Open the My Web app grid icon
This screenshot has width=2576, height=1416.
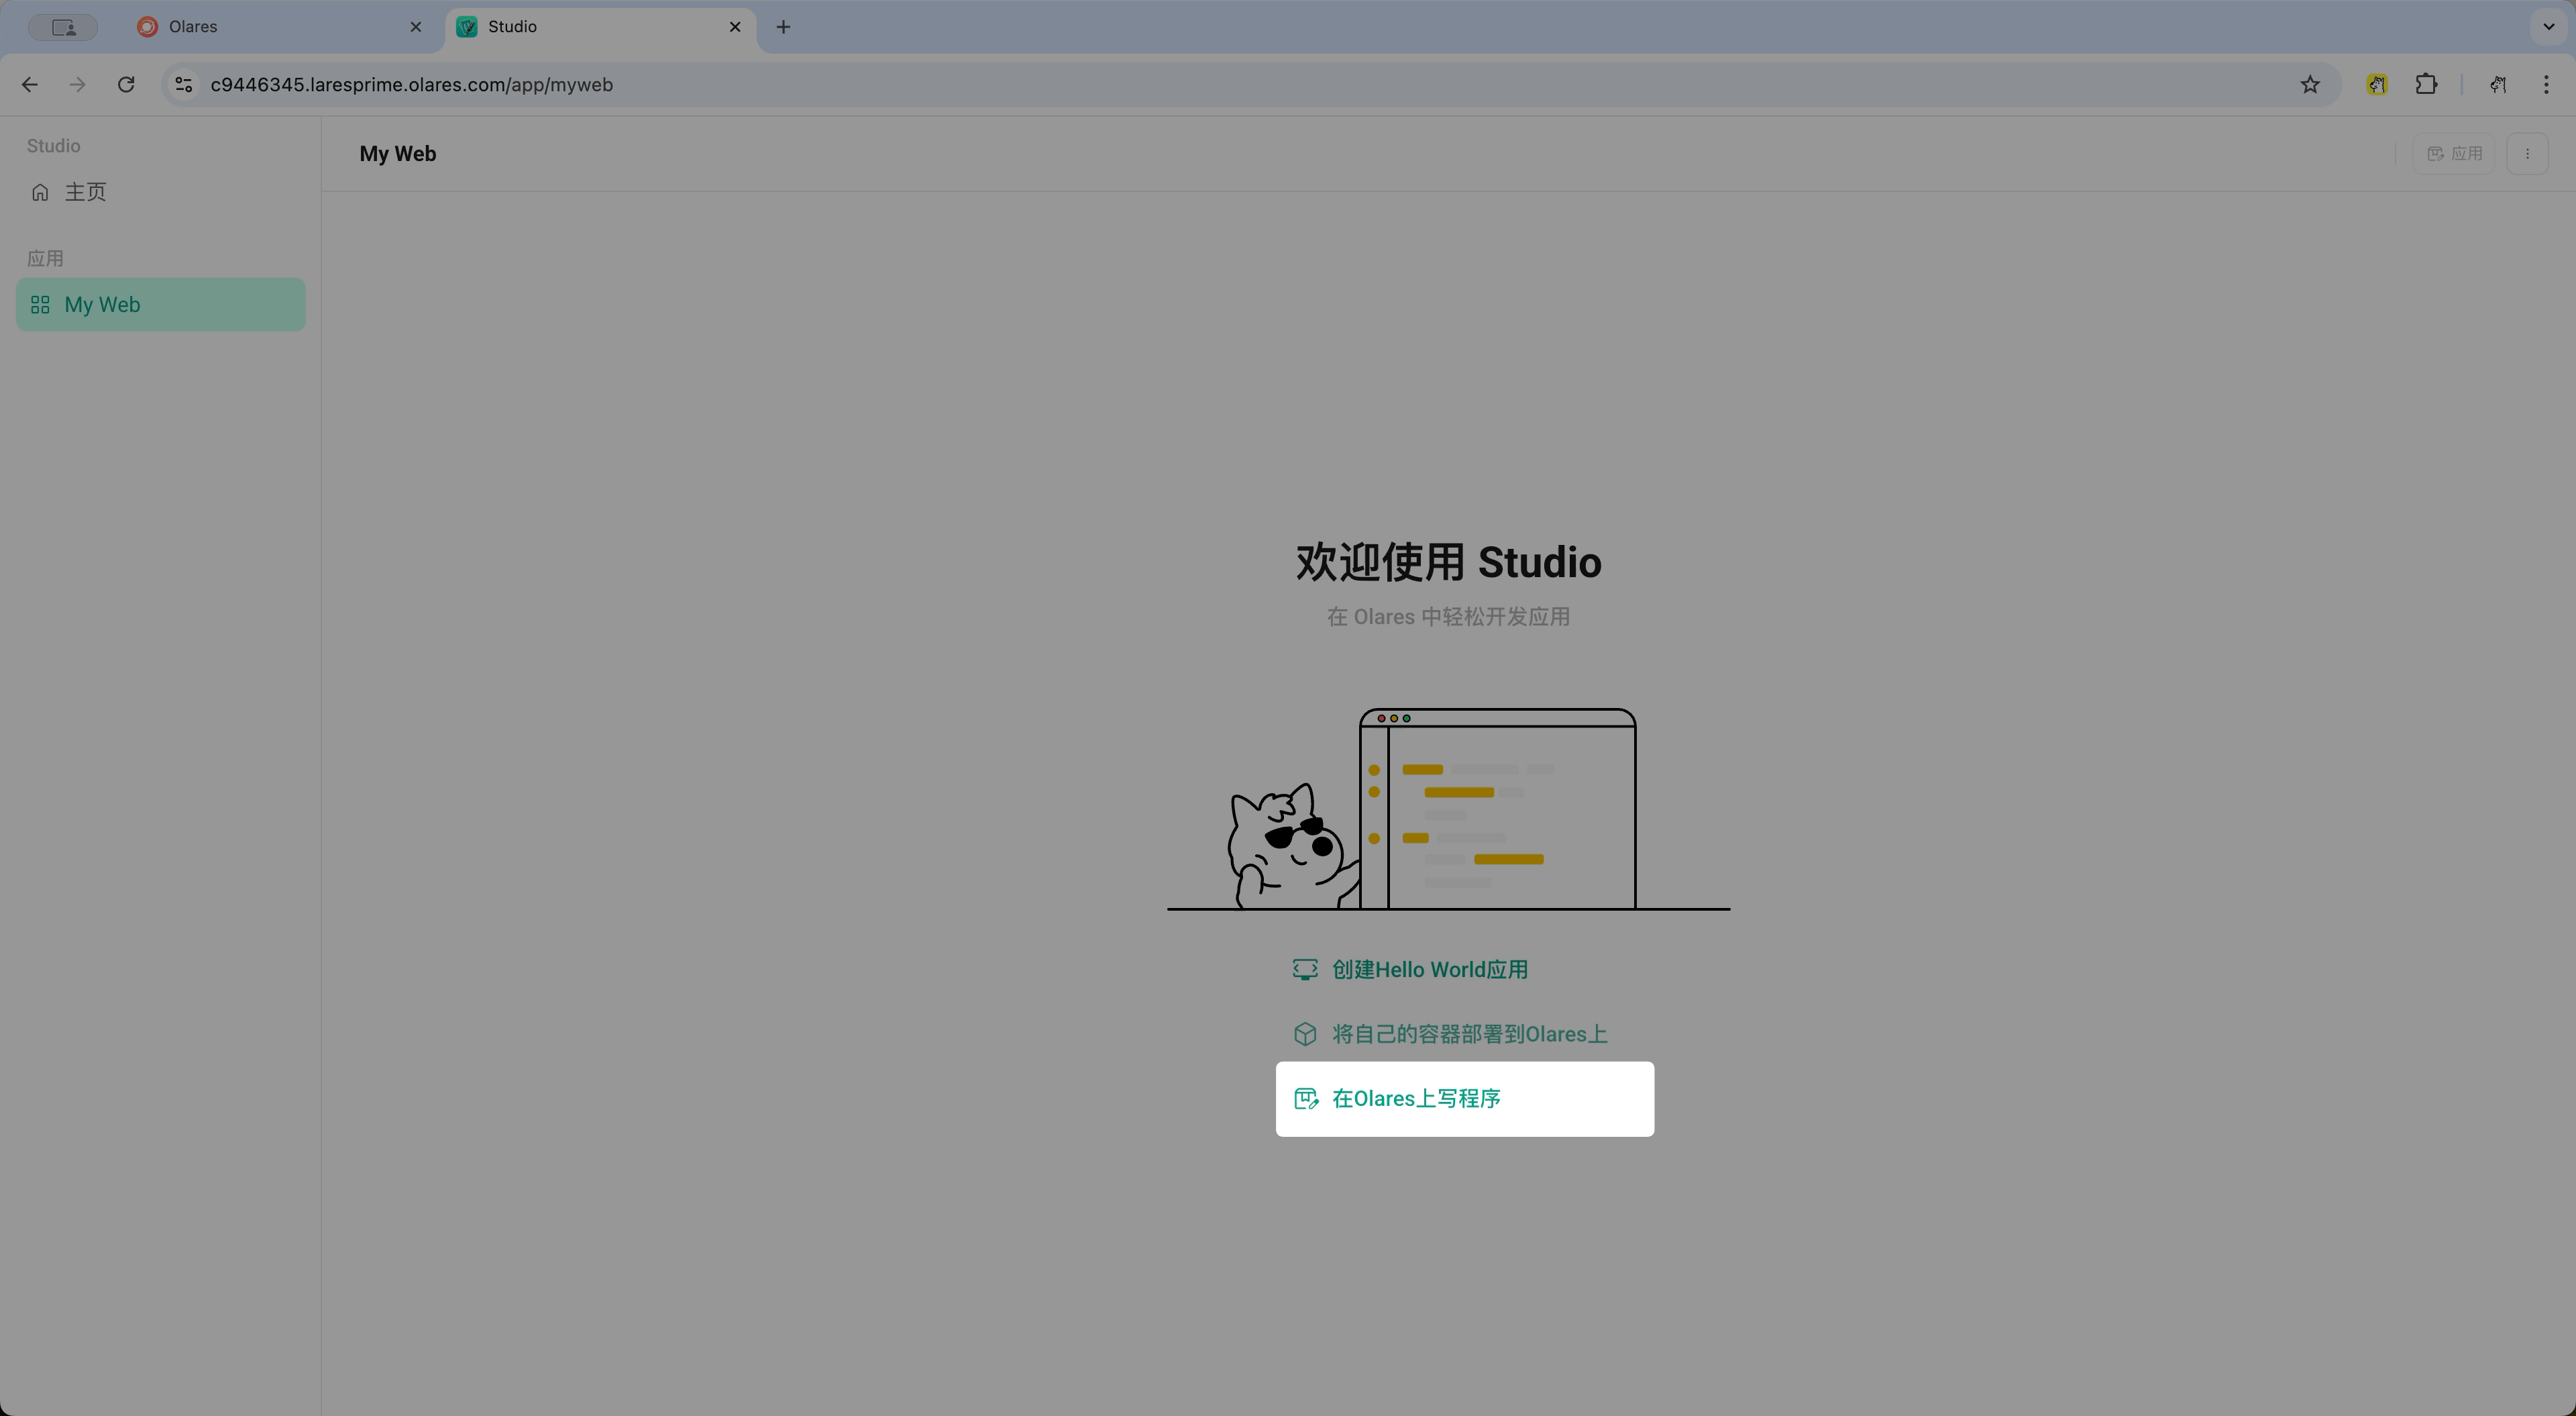tap(40, 304)
